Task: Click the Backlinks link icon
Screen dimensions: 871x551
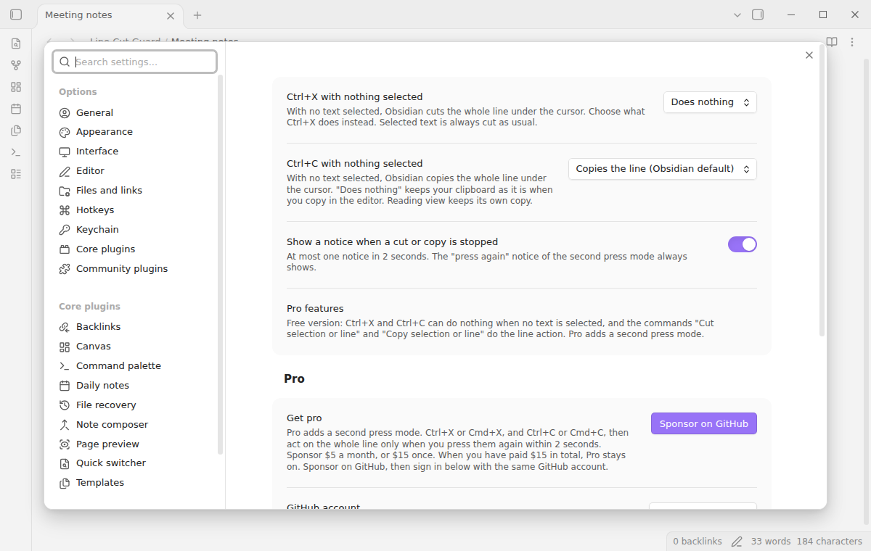Action: (x=65, y=327)
